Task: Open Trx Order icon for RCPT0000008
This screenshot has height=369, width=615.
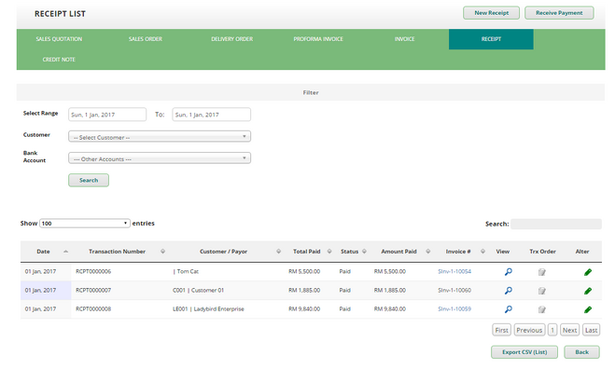Action: pyautogui.click(x=541, y=309)
